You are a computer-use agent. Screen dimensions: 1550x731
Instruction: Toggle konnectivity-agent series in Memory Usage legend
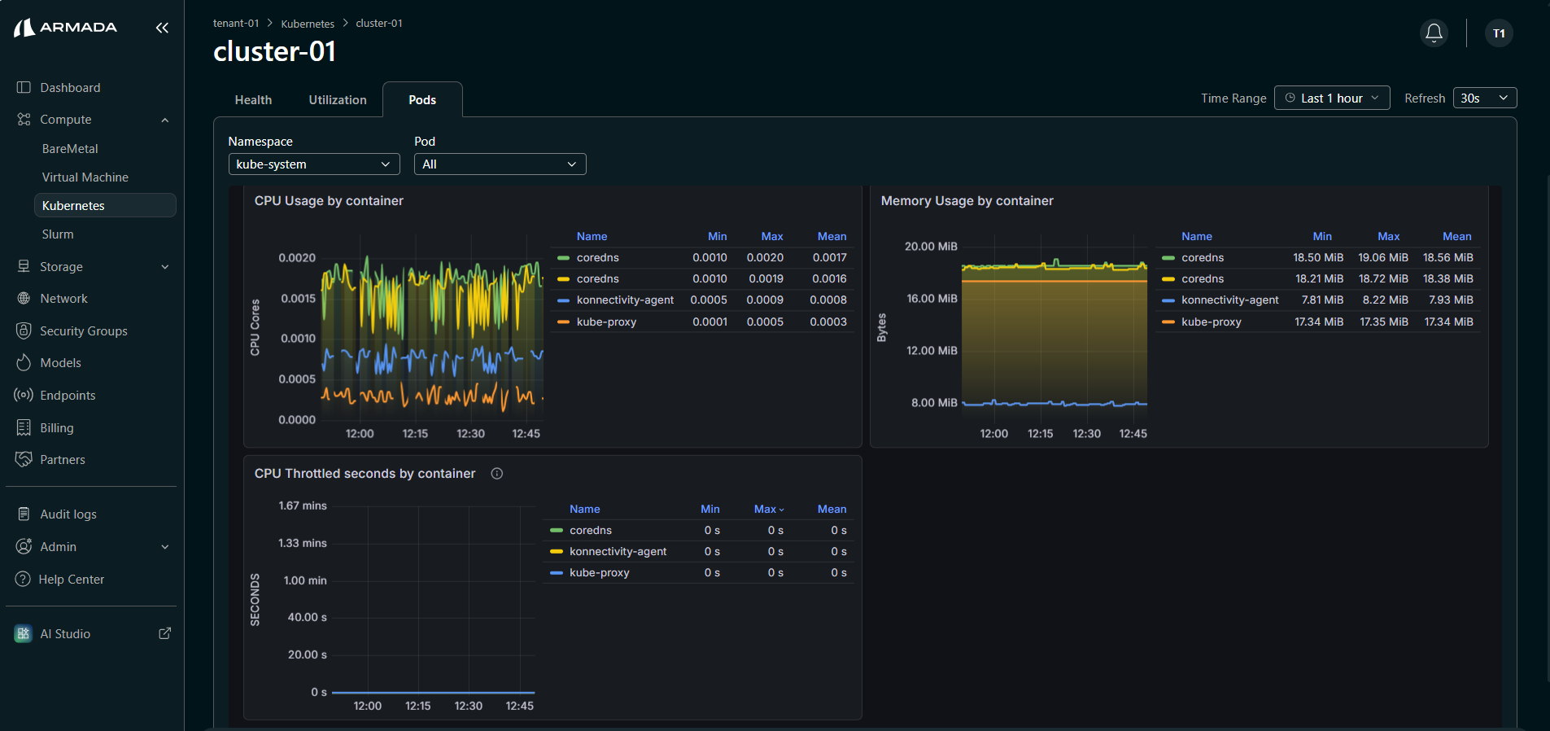point(1230,300)
